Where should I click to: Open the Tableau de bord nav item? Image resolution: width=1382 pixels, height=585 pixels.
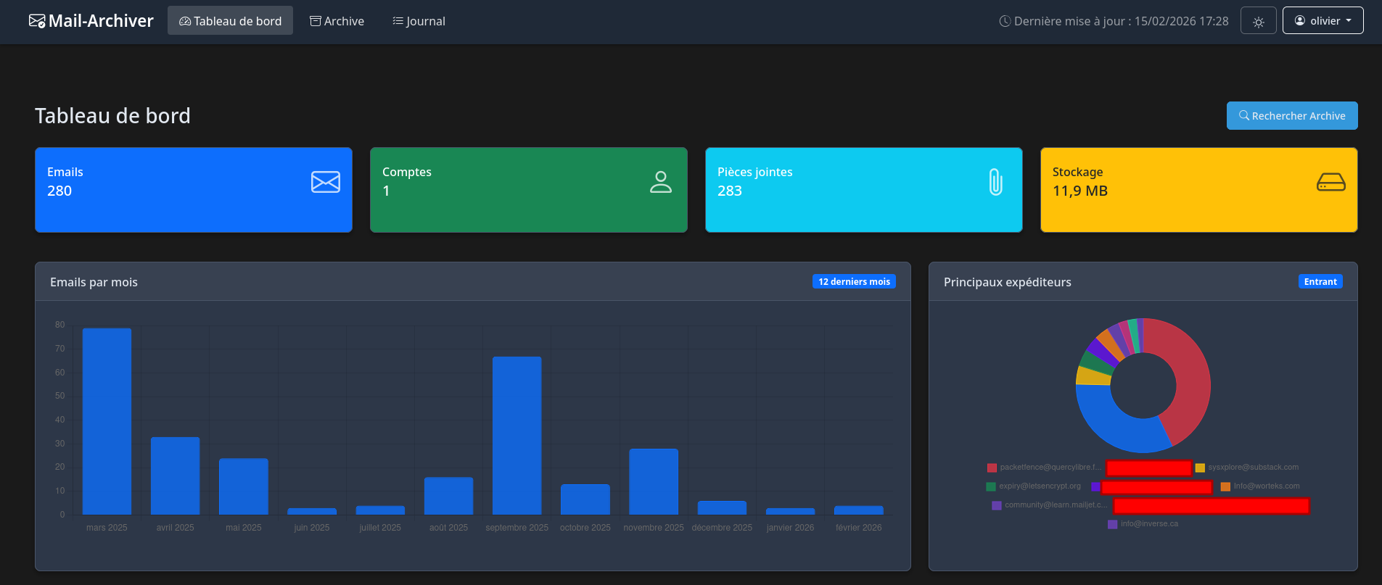tap(230, 21)
